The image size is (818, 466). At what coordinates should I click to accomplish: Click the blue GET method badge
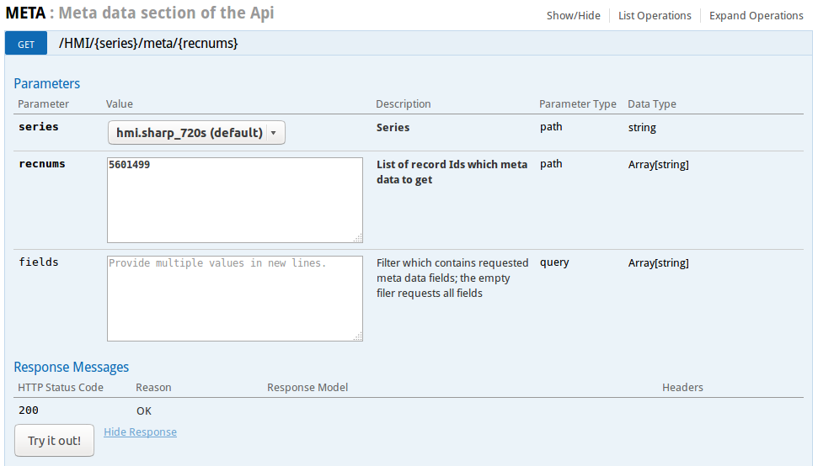(26, 44)
